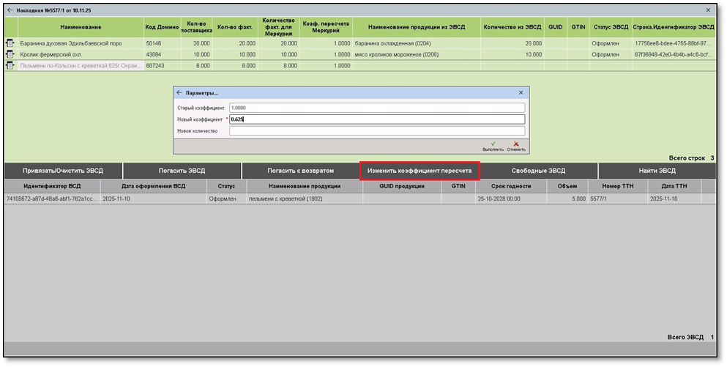Click the Дата оформления ВСД column header
Screen dimensions: 727x367
pyautogui.click(x=154, y=187)
